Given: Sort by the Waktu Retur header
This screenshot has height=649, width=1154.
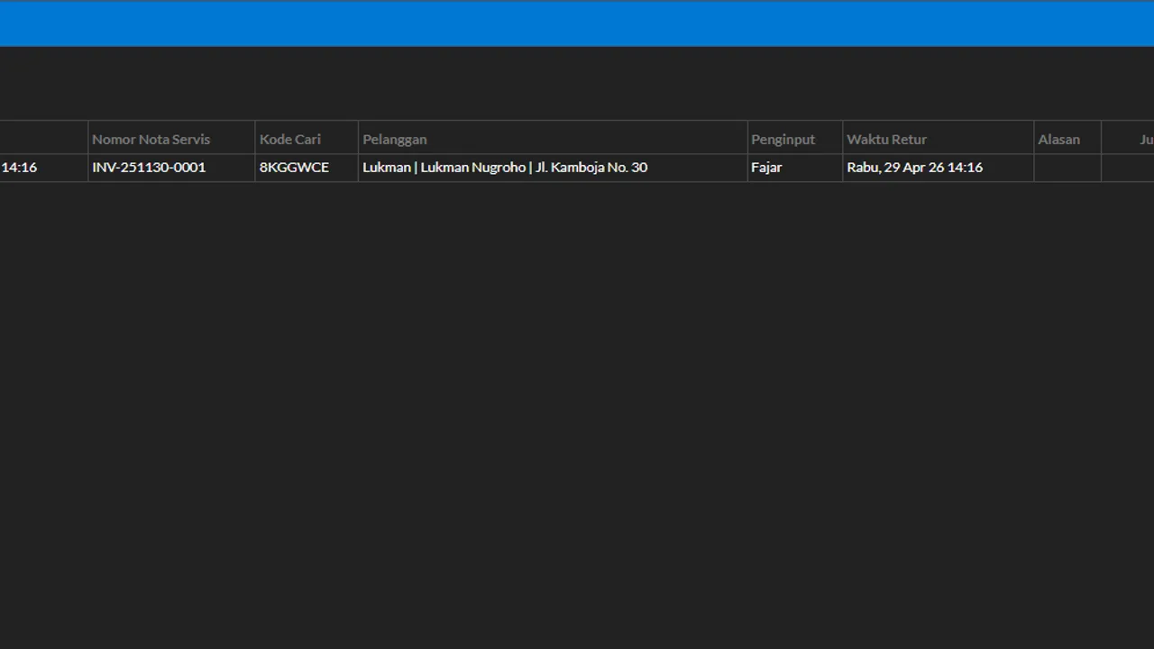Looking at the screenshot, I should [938, 139].
